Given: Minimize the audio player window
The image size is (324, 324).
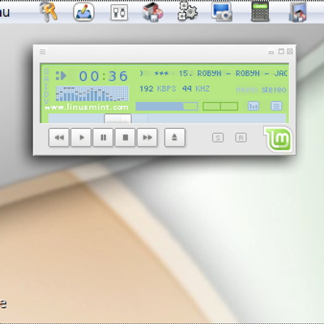Looking at the screenshot, I should pos(271,53).
